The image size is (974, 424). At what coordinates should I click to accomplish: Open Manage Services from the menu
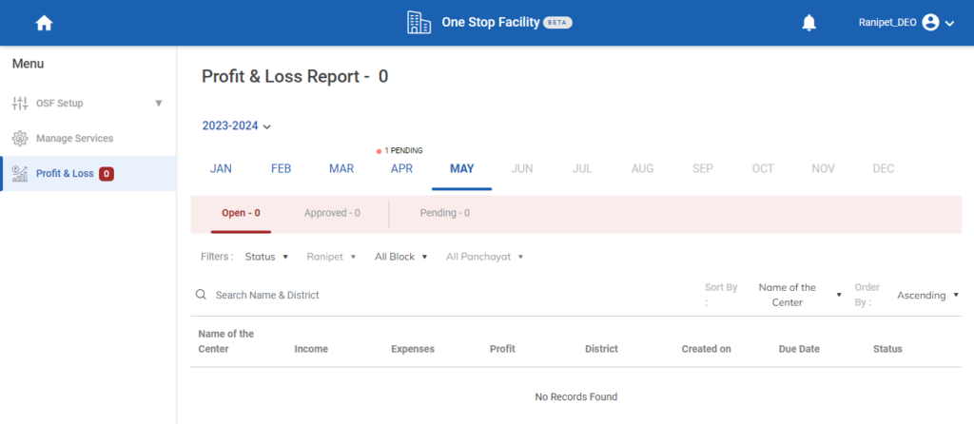pos(74,139)
